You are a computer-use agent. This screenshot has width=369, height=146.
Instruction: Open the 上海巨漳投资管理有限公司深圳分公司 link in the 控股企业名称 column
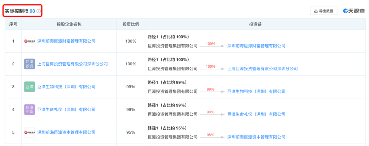point(72,64)
